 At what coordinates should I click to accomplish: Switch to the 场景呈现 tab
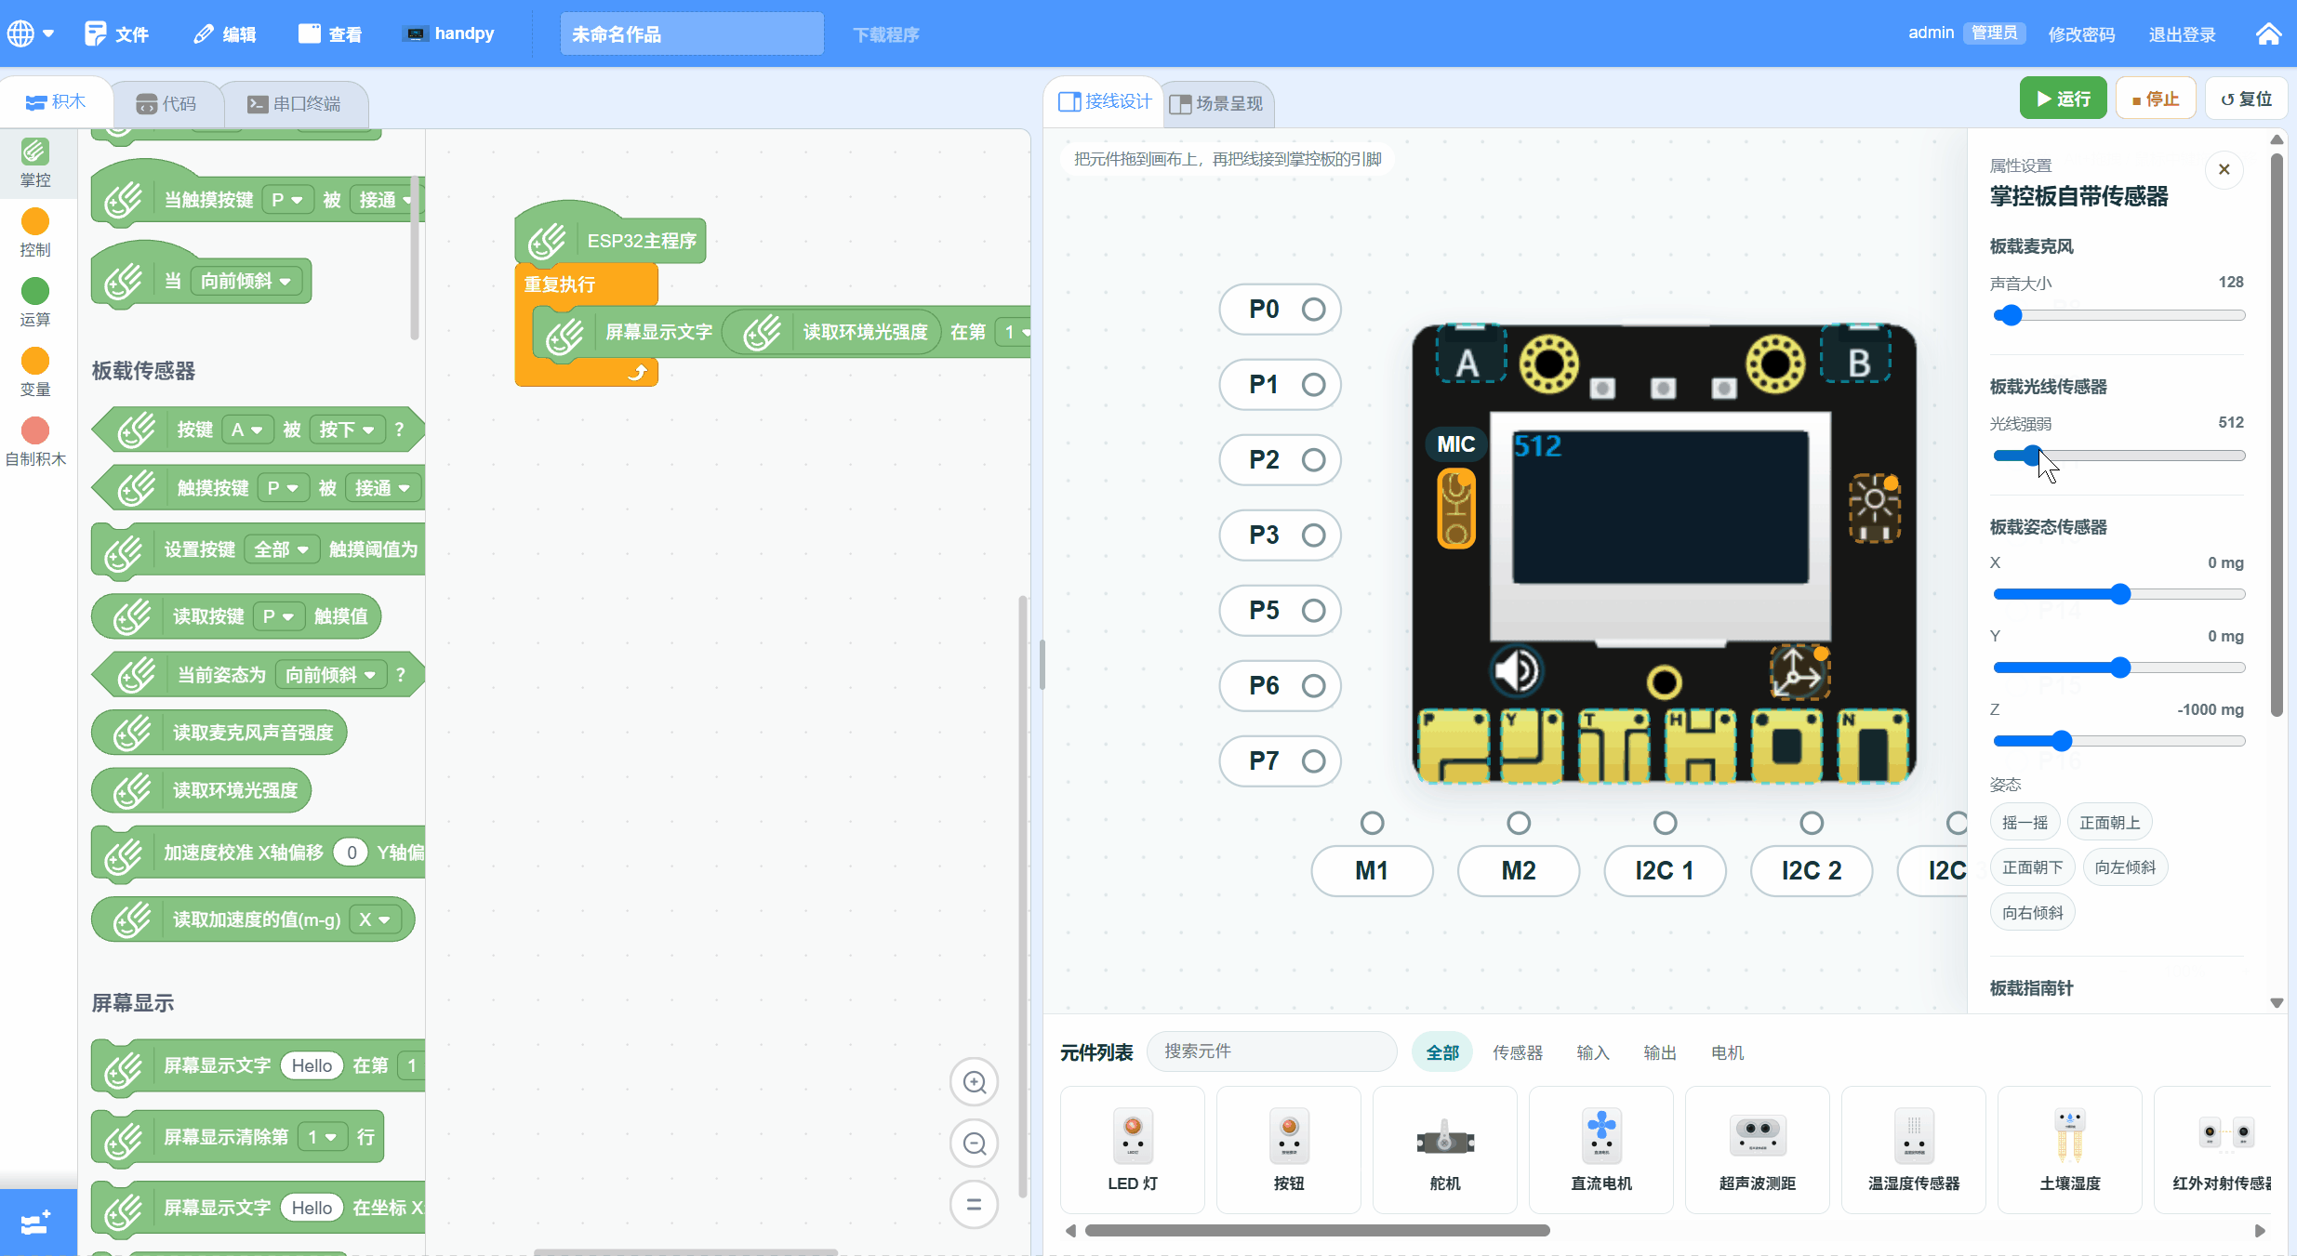tap(1216, 103)
